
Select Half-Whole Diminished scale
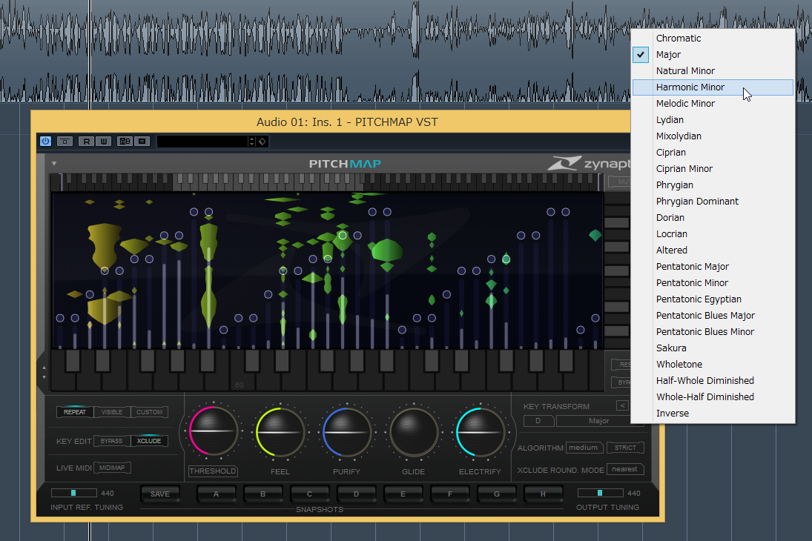point(713,380)
